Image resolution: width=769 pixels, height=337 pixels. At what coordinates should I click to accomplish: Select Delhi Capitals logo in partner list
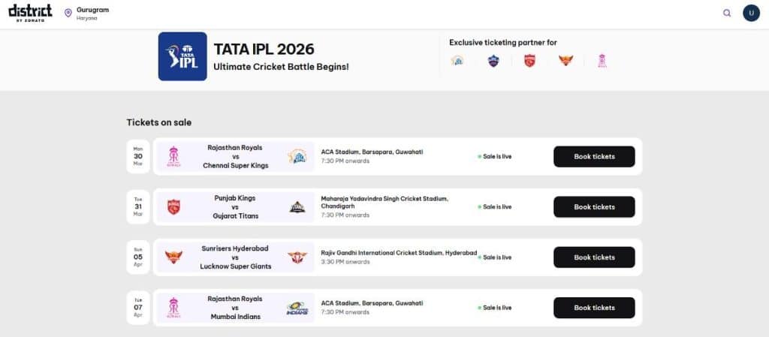click(493, 61)
